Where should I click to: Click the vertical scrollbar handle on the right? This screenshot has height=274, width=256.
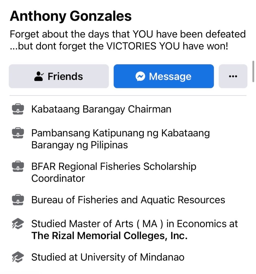pos(253,71)
